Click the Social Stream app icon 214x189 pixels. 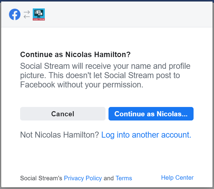[x=39, y=14]
